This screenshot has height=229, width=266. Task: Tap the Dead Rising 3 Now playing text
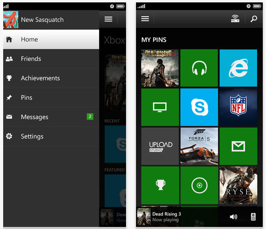tap(166, 217)
